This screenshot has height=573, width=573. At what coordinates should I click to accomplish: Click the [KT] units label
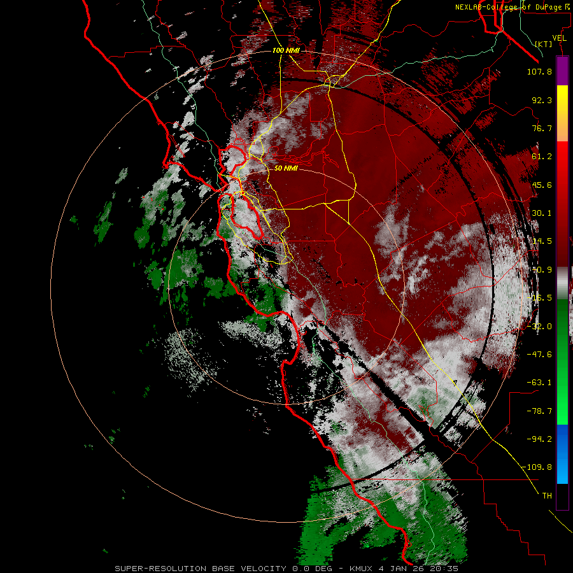(x=543, y=44)
